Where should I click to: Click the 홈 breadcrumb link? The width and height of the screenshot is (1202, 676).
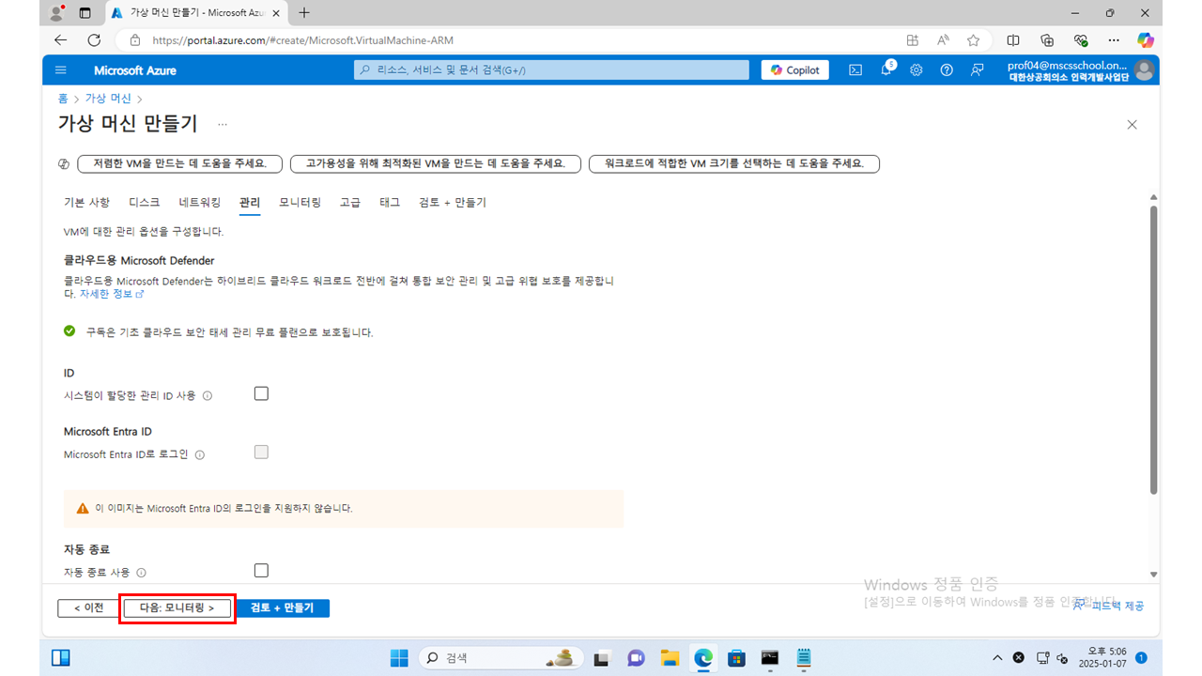63,99
